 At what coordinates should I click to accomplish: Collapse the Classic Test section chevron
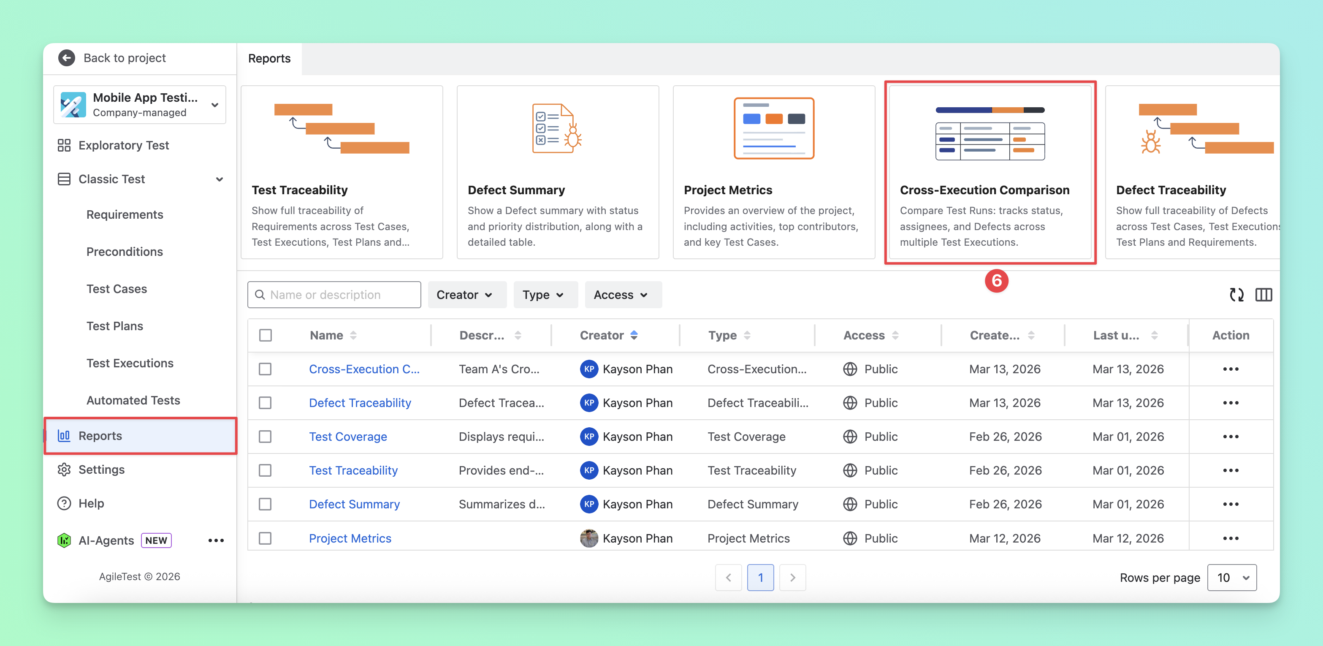click(219, 179)
